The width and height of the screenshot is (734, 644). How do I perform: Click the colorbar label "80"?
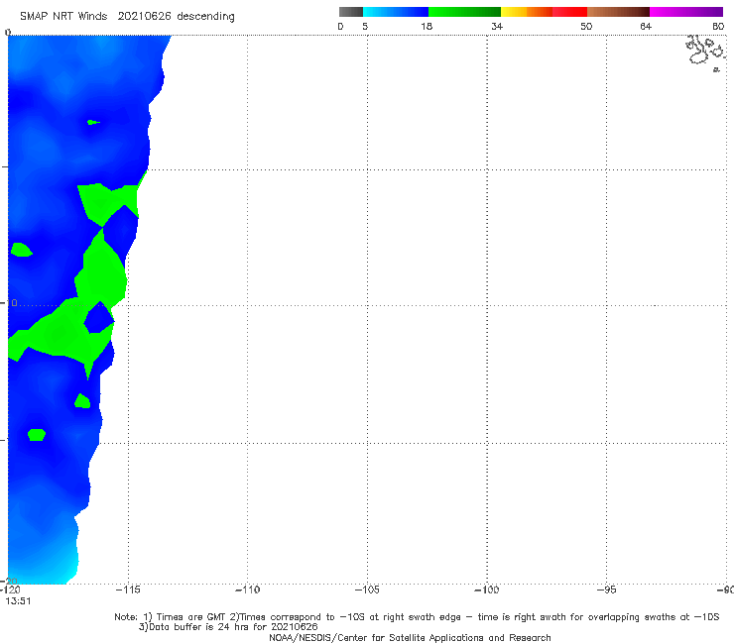click(718, 27)
